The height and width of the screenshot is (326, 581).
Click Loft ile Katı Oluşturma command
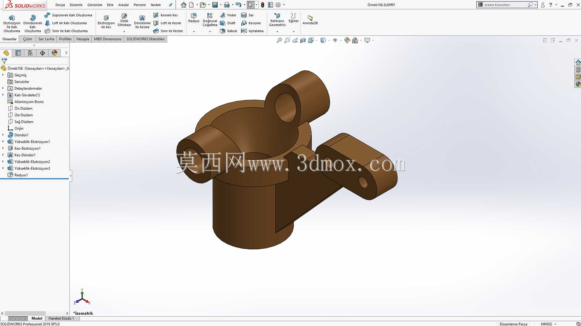point(66,23)
